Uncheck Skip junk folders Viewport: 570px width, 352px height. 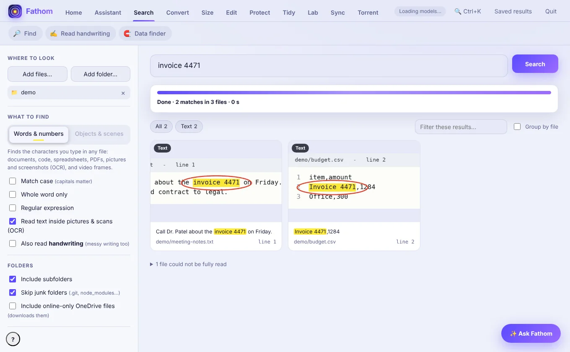pos(13,292)
